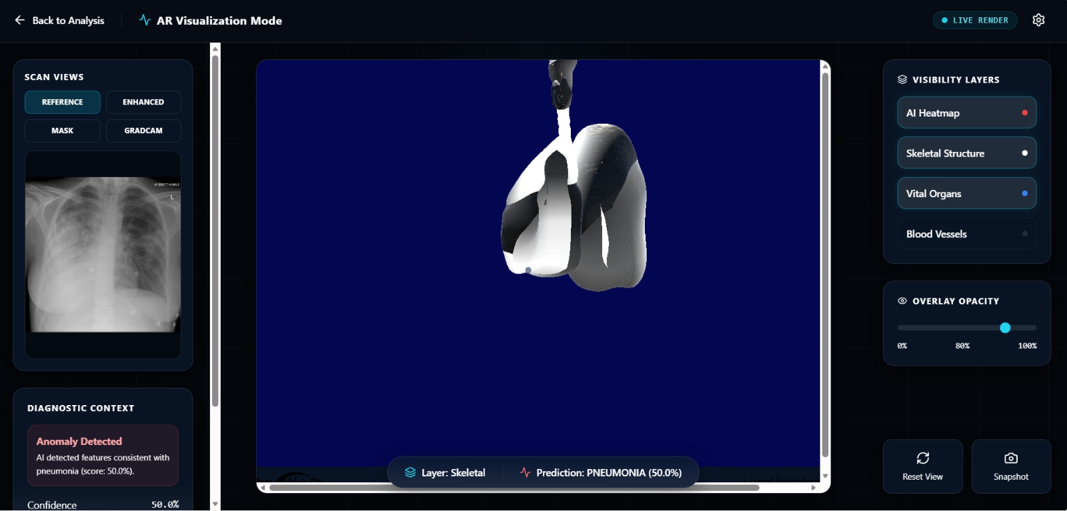Click the Confidence label

pos(52,505)
